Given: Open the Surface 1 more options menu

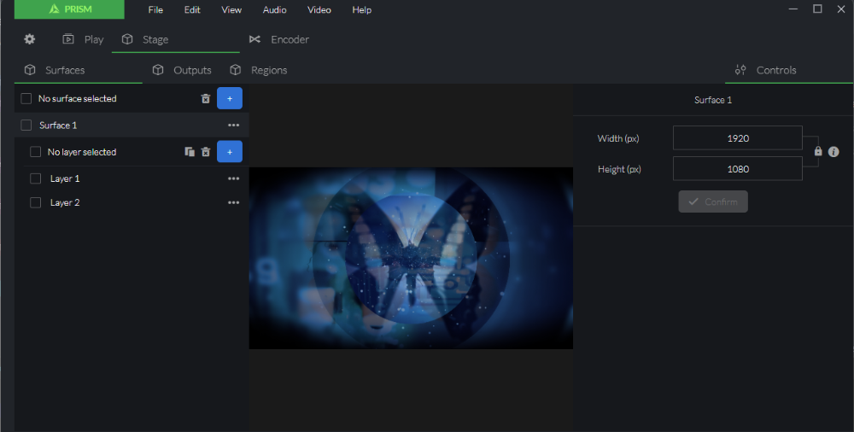Looking at the screenshot, I should coord(234,126).
